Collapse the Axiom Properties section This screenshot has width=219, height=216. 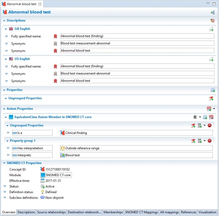tap(4, 109)
